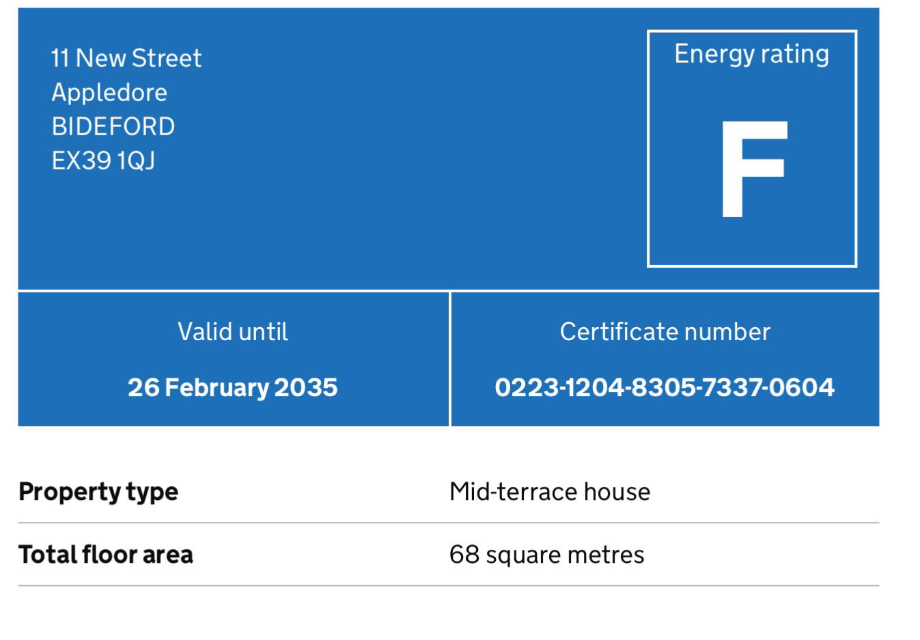Click the divider line below Total floor area
Viewport: 920px width, 640px height.
tap(448, 585)
